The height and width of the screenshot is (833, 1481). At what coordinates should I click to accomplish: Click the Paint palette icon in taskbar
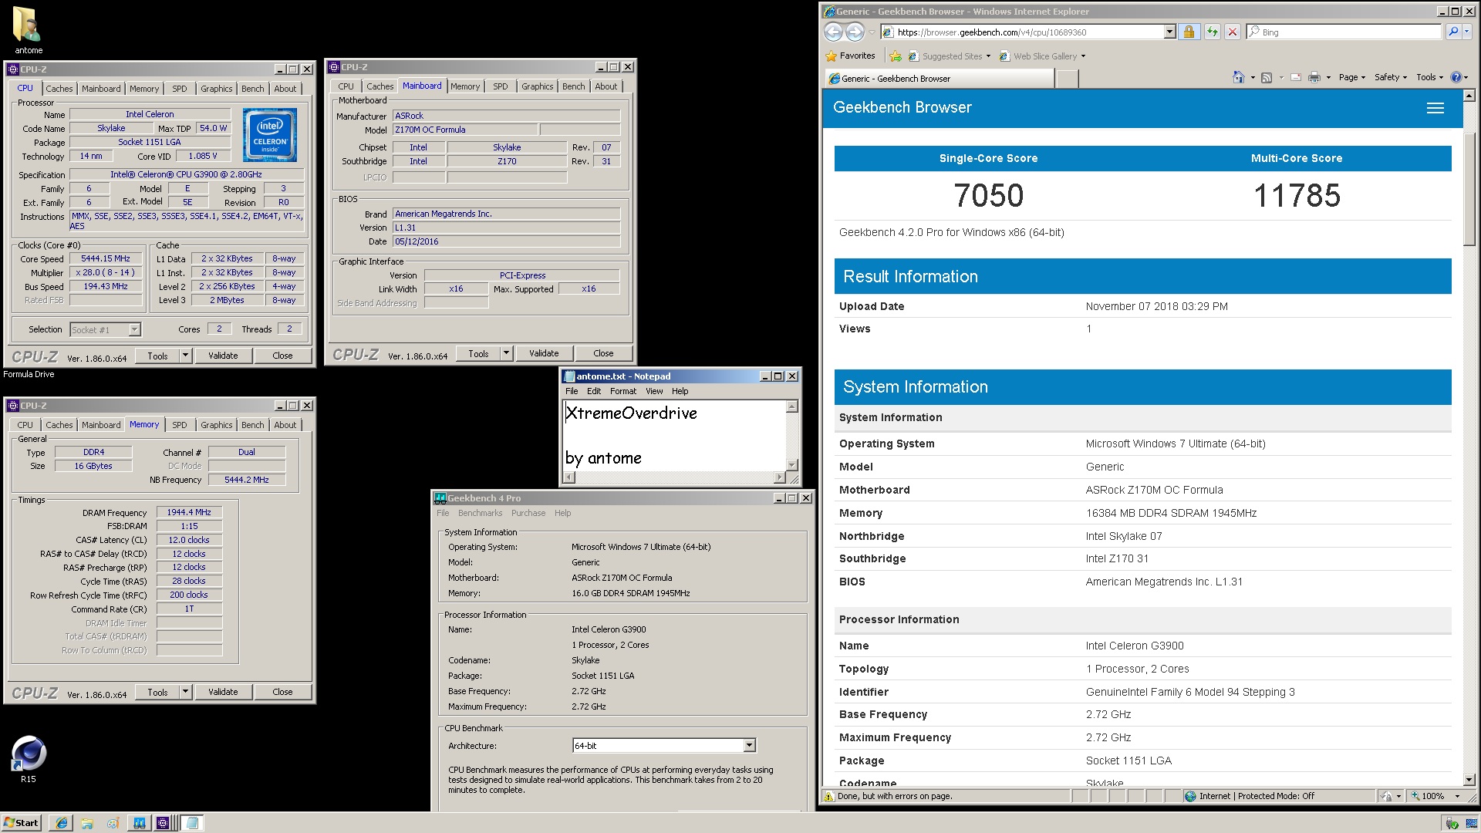113,823
